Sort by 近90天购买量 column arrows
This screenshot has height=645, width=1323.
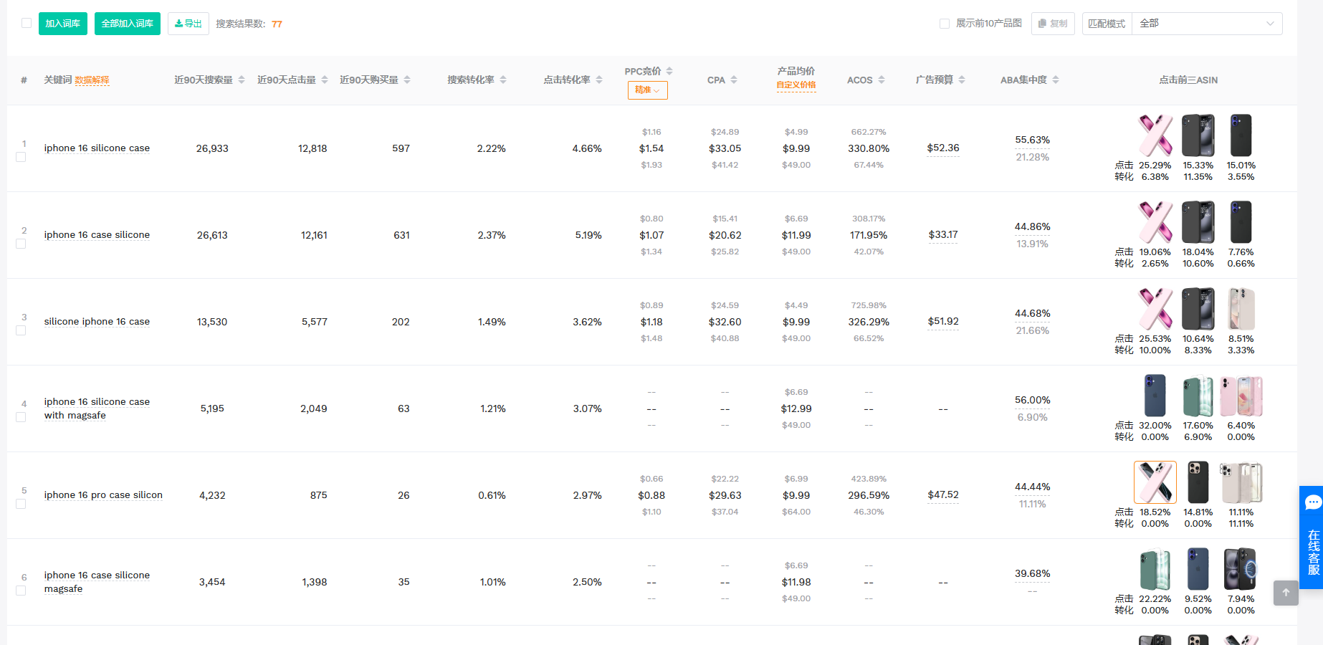tap(407, 80)
